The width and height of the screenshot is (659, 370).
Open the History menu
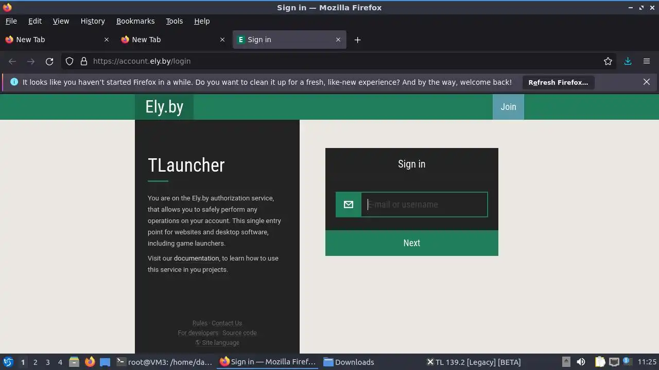(x=93, y=21)
